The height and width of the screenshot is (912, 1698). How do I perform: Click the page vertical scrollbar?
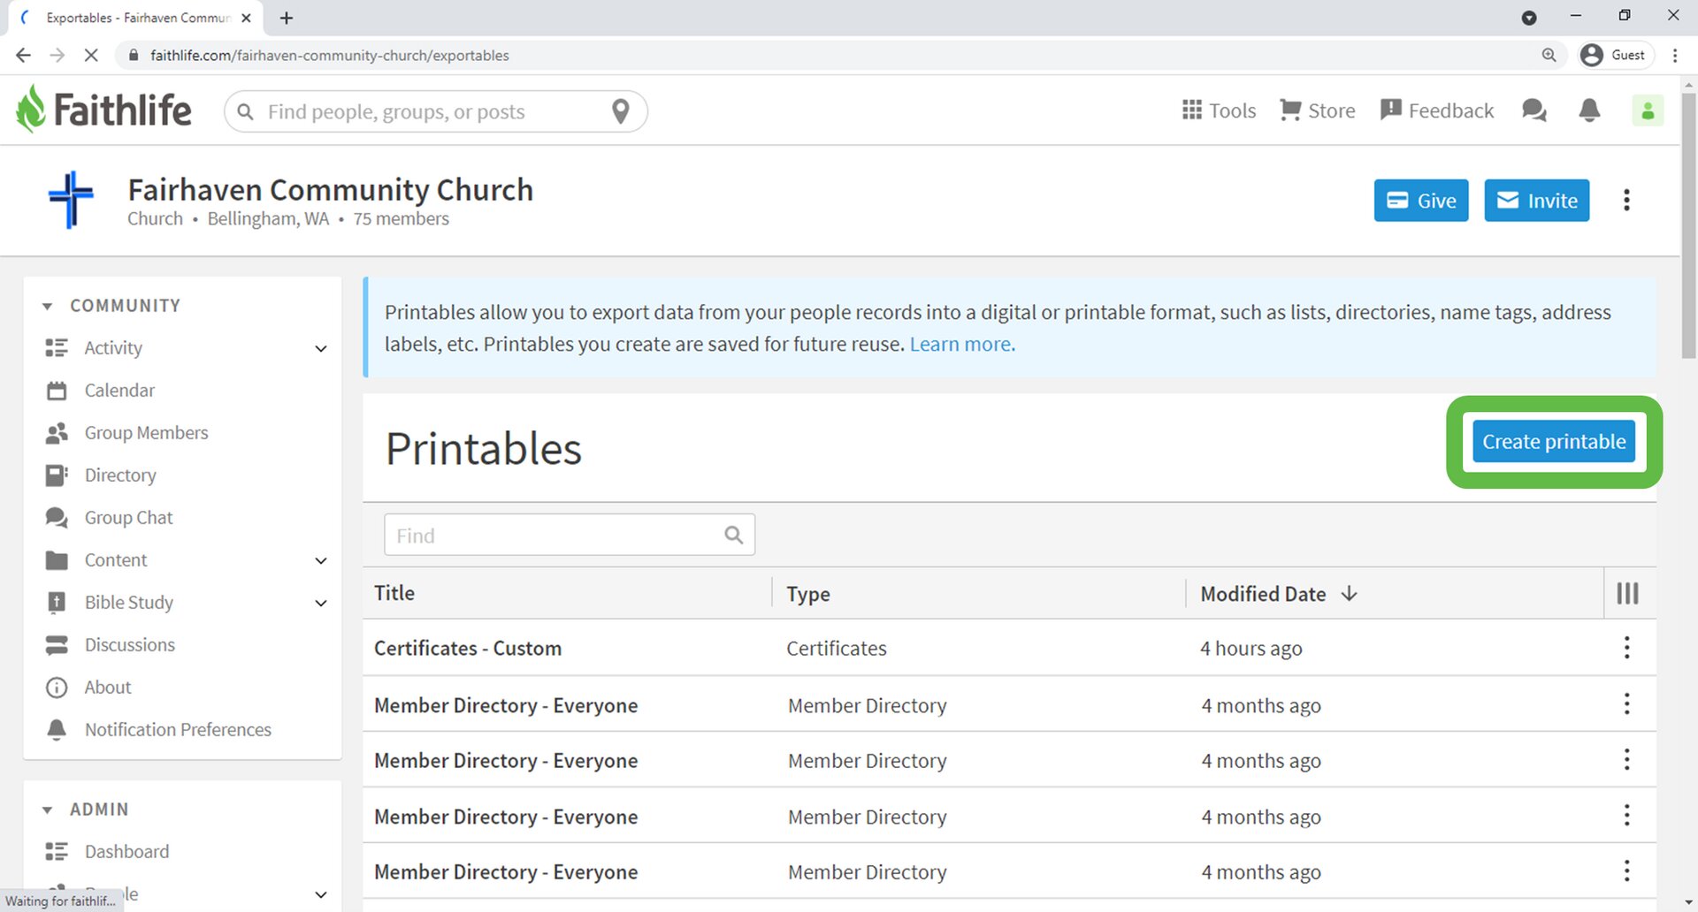pyautogui.click(x=1688, y=225)
